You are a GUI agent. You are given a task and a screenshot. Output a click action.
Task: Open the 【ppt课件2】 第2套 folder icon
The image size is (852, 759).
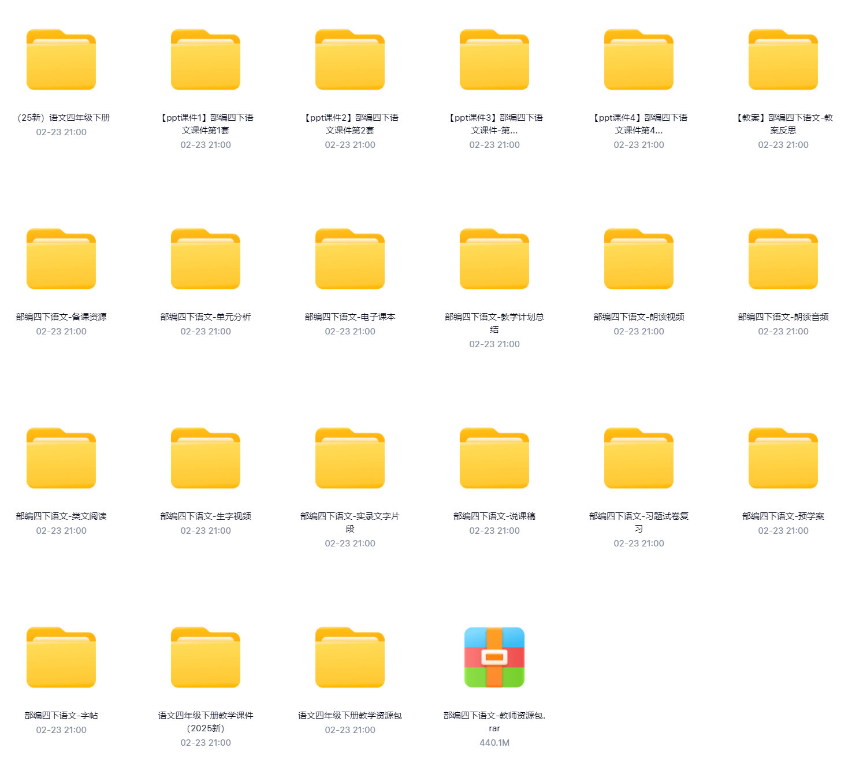[350, 60]
